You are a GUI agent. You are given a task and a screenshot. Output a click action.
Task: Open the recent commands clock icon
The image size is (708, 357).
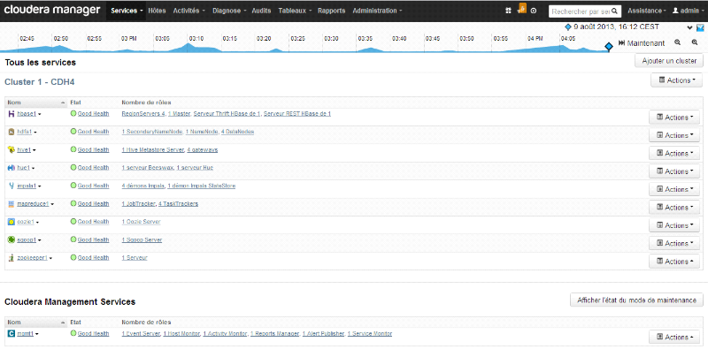(534, 11)
